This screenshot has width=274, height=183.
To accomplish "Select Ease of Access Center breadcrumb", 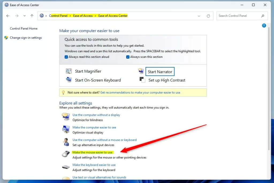I will [113, 16].
